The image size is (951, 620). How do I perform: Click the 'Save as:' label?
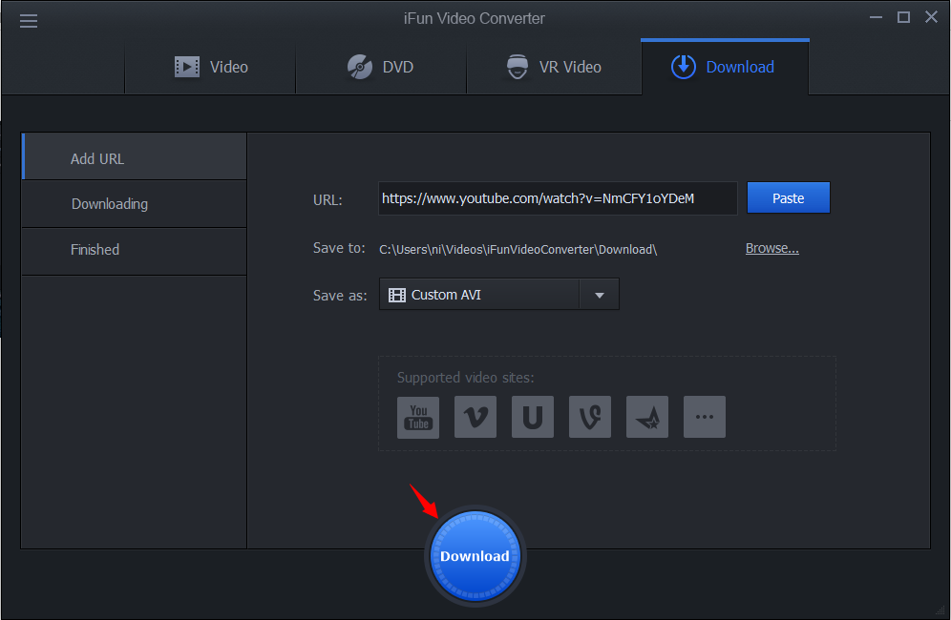[x=340, y=296]
